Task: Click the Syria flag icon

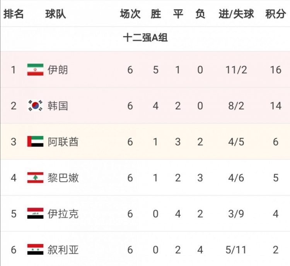Action: point(35,249)
